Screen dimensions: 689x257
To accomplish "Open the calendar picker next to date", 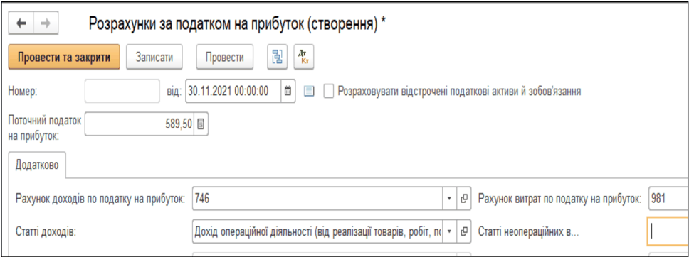I will (x=288, y=91).
